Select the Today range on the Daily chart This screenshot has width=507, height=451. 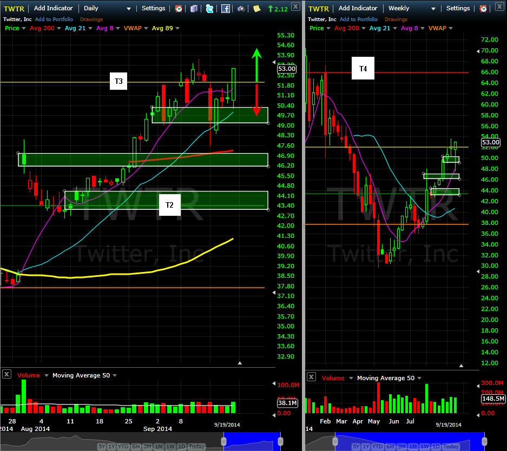(196, 447)
